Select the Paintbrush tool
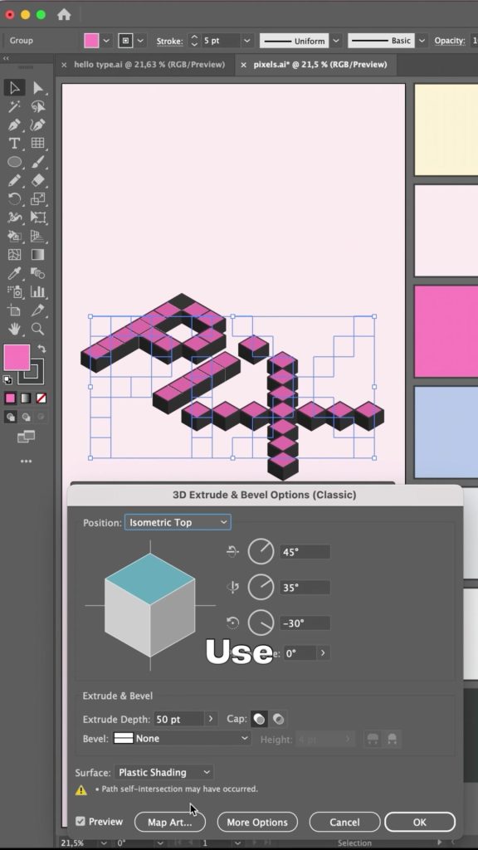 38,162
